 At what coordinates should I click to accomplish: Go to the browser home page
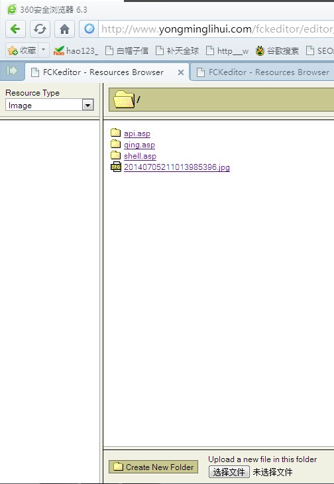click(x=64, y=29)
